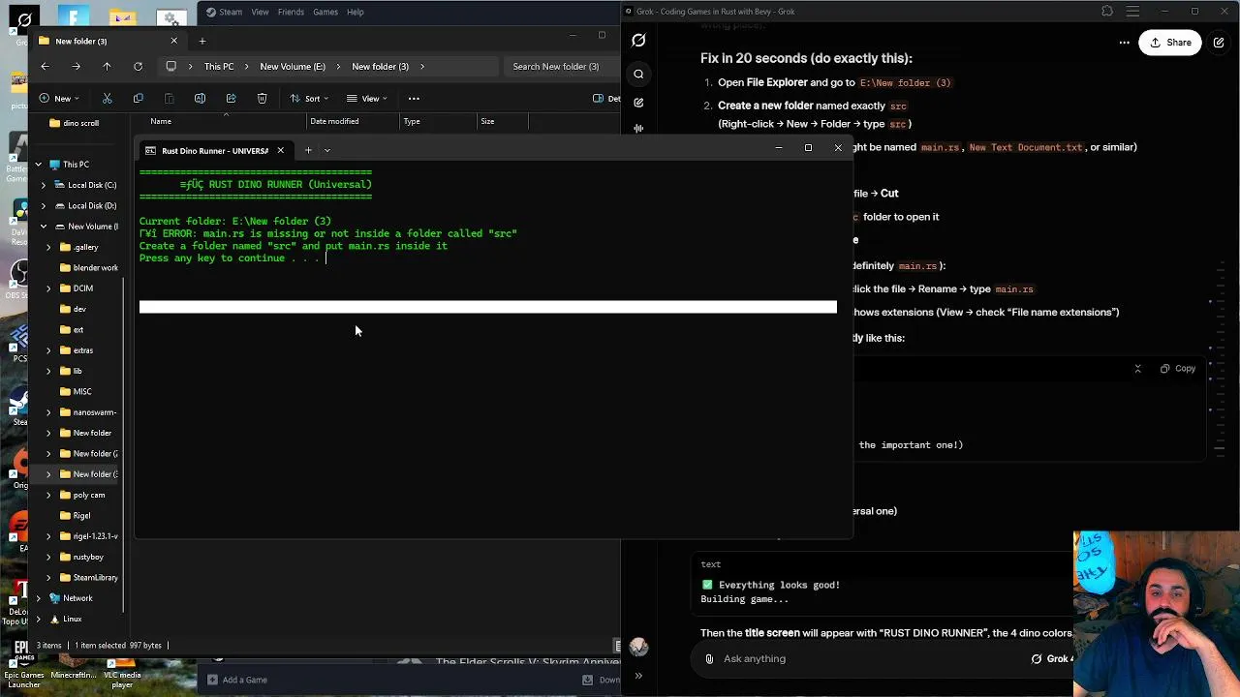Copy the code block using the Copy button
This screenshot has width=1240, height=697.
(1178, 369)
